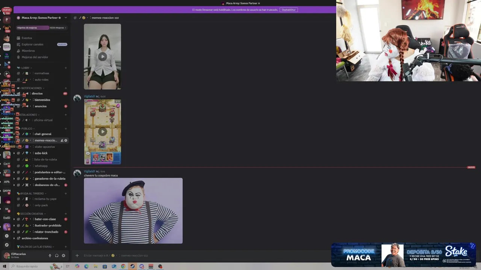Add a channel to the NOTIFICACIONES category

(66, 88)
